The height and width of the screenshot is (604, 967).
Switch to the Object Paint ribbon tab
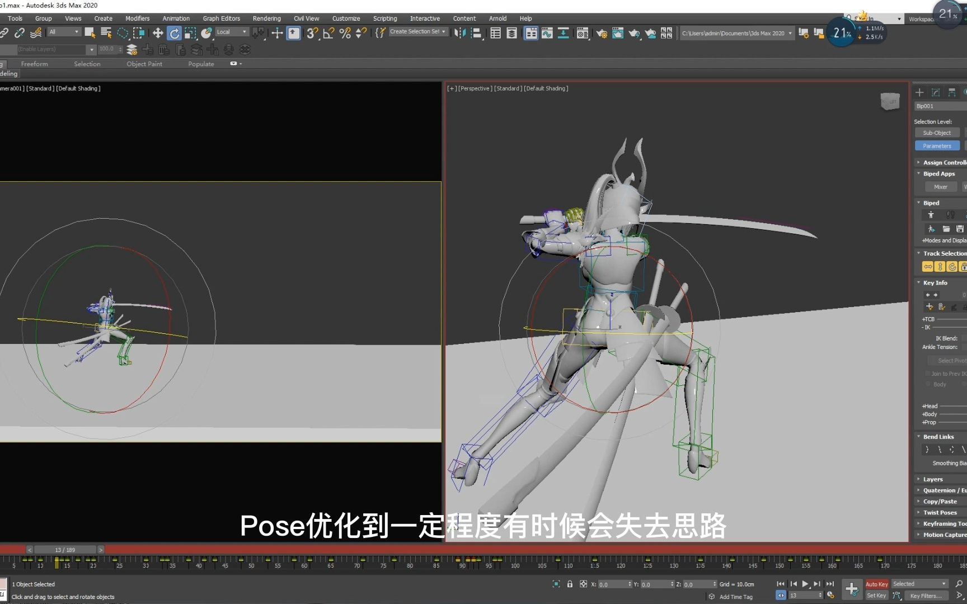click(144, 64)
